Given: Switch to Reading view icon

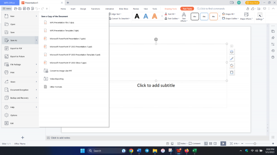Looking at the screenshot, I should pyautogui.click(x=215, y=143).
